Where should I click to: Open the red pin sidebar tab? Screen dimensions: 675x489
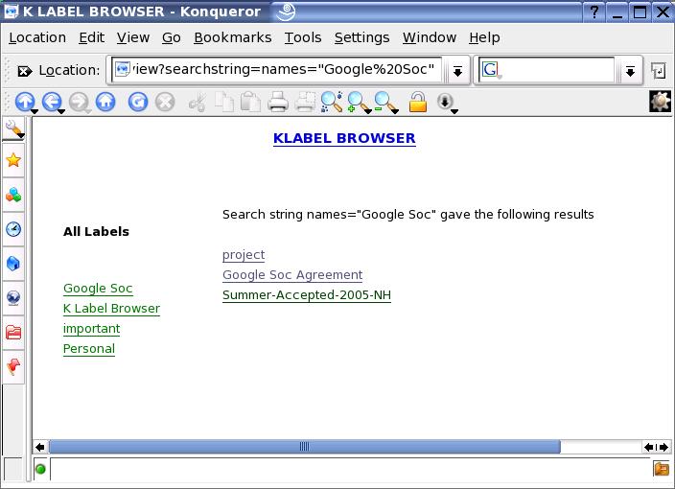13,366
